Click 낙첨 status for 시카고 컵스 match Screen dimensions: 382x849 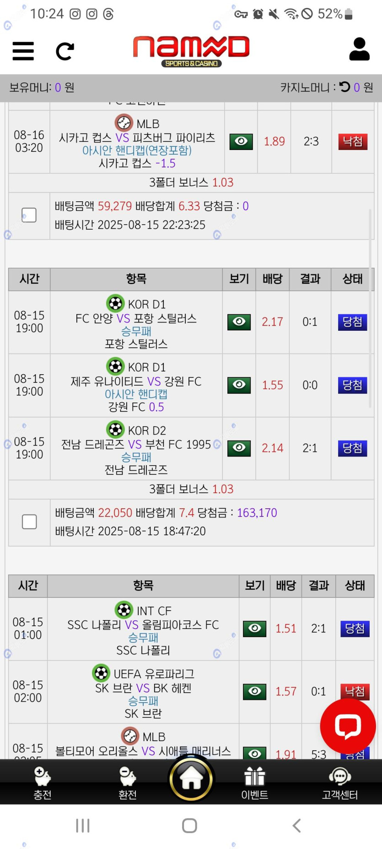coord(353,141)
